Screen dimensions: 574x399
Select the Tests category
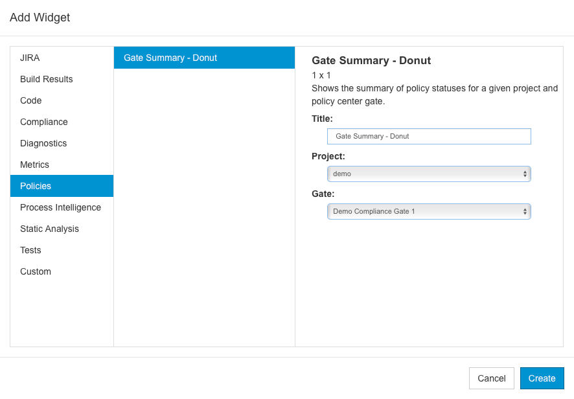[x=62, y=250]
